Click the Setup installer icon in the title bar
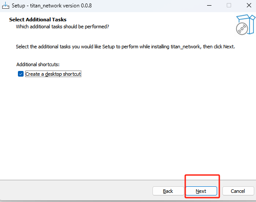The height and width of the screenshot is (202, 256). pos(6,5)
